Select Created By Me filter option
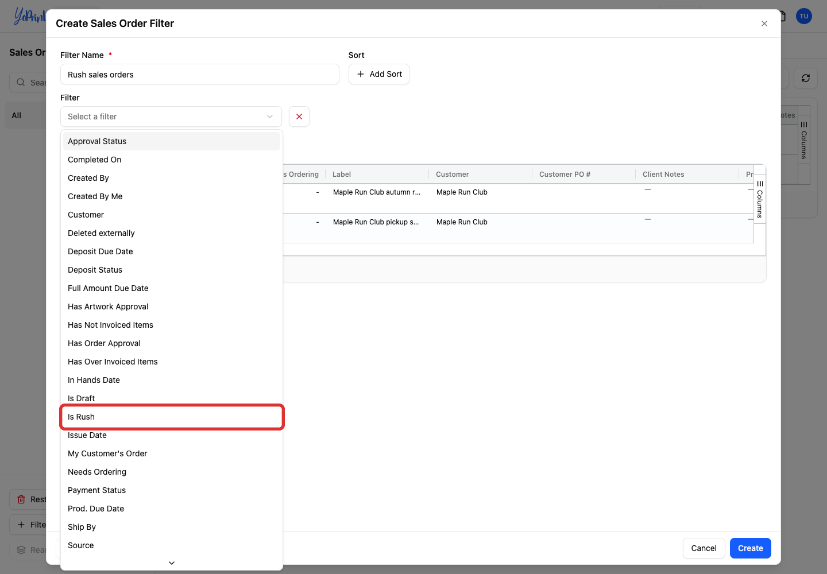 [x=172, y=196]
